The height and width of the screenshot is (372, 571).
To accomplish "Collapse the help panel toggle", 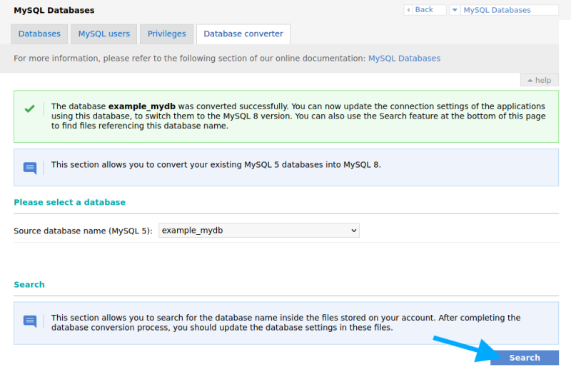I will 540,80.
